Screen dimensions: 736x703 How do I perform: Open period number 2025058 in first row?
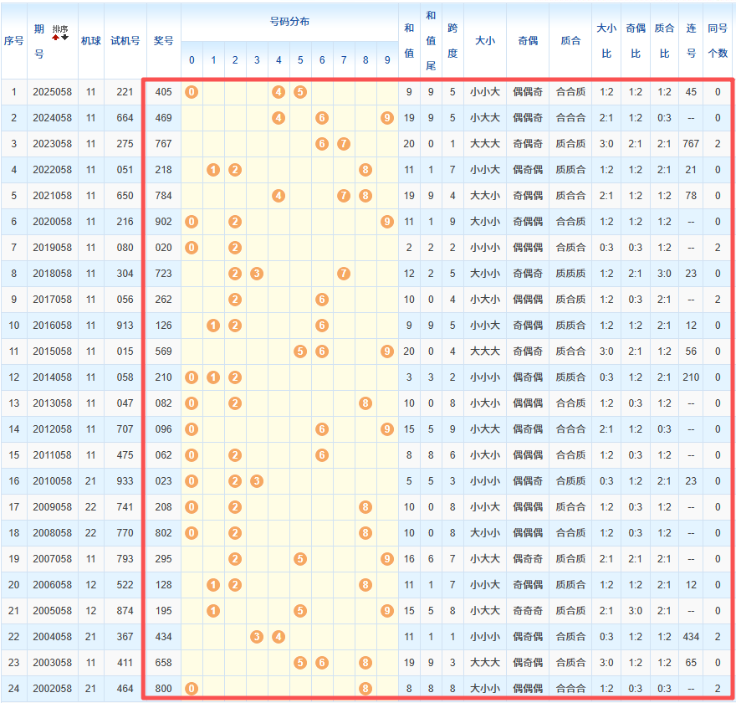(52, 92)
